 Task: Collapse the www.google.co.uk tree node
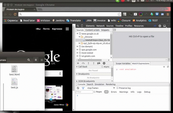tap(77, 34)
